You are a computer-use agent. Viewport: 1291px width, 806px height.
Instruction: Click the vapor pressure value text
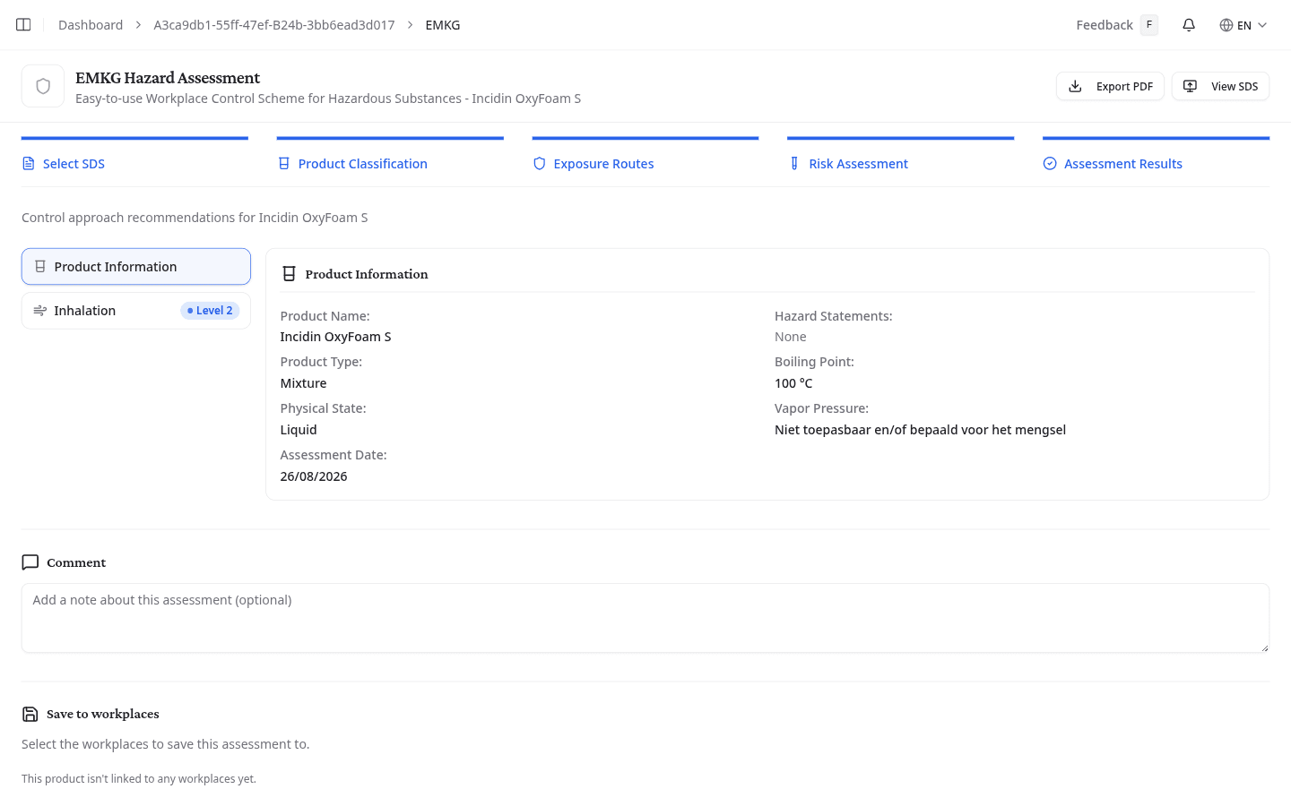(920, 430)
